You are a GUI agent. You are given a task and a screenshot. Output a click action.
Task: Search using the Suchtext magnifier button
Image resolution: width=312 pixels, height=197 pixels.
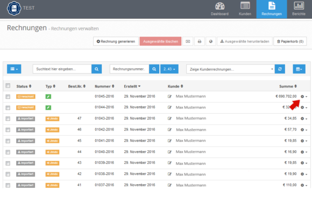[96, 69]
